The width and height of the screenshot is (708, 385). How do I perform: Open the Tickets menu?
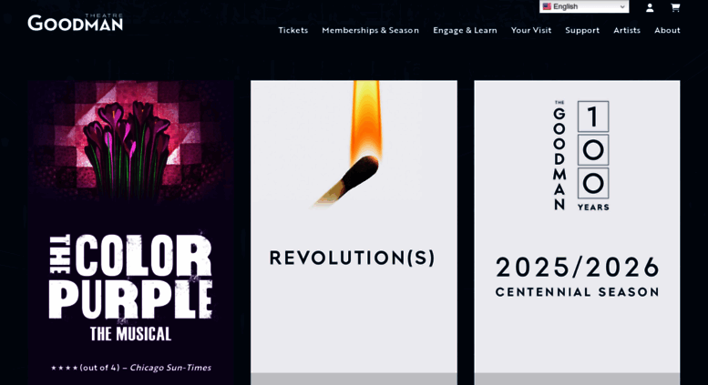(293, 30)
